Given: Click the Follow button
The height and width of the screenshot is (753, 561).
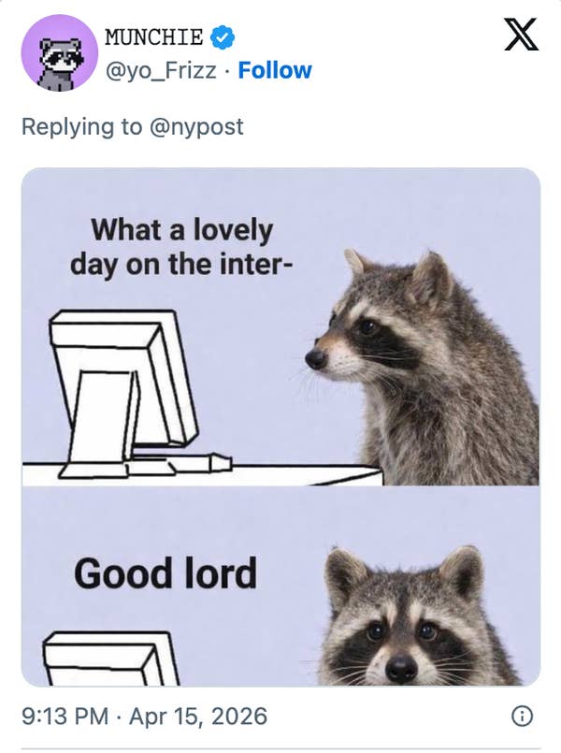Looking at the screenshot, I should (277, 69).
